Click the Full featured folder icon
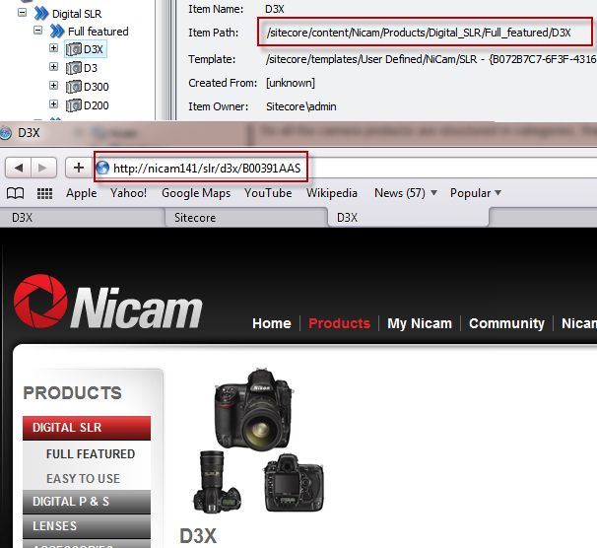 click(x=57, y=31)
